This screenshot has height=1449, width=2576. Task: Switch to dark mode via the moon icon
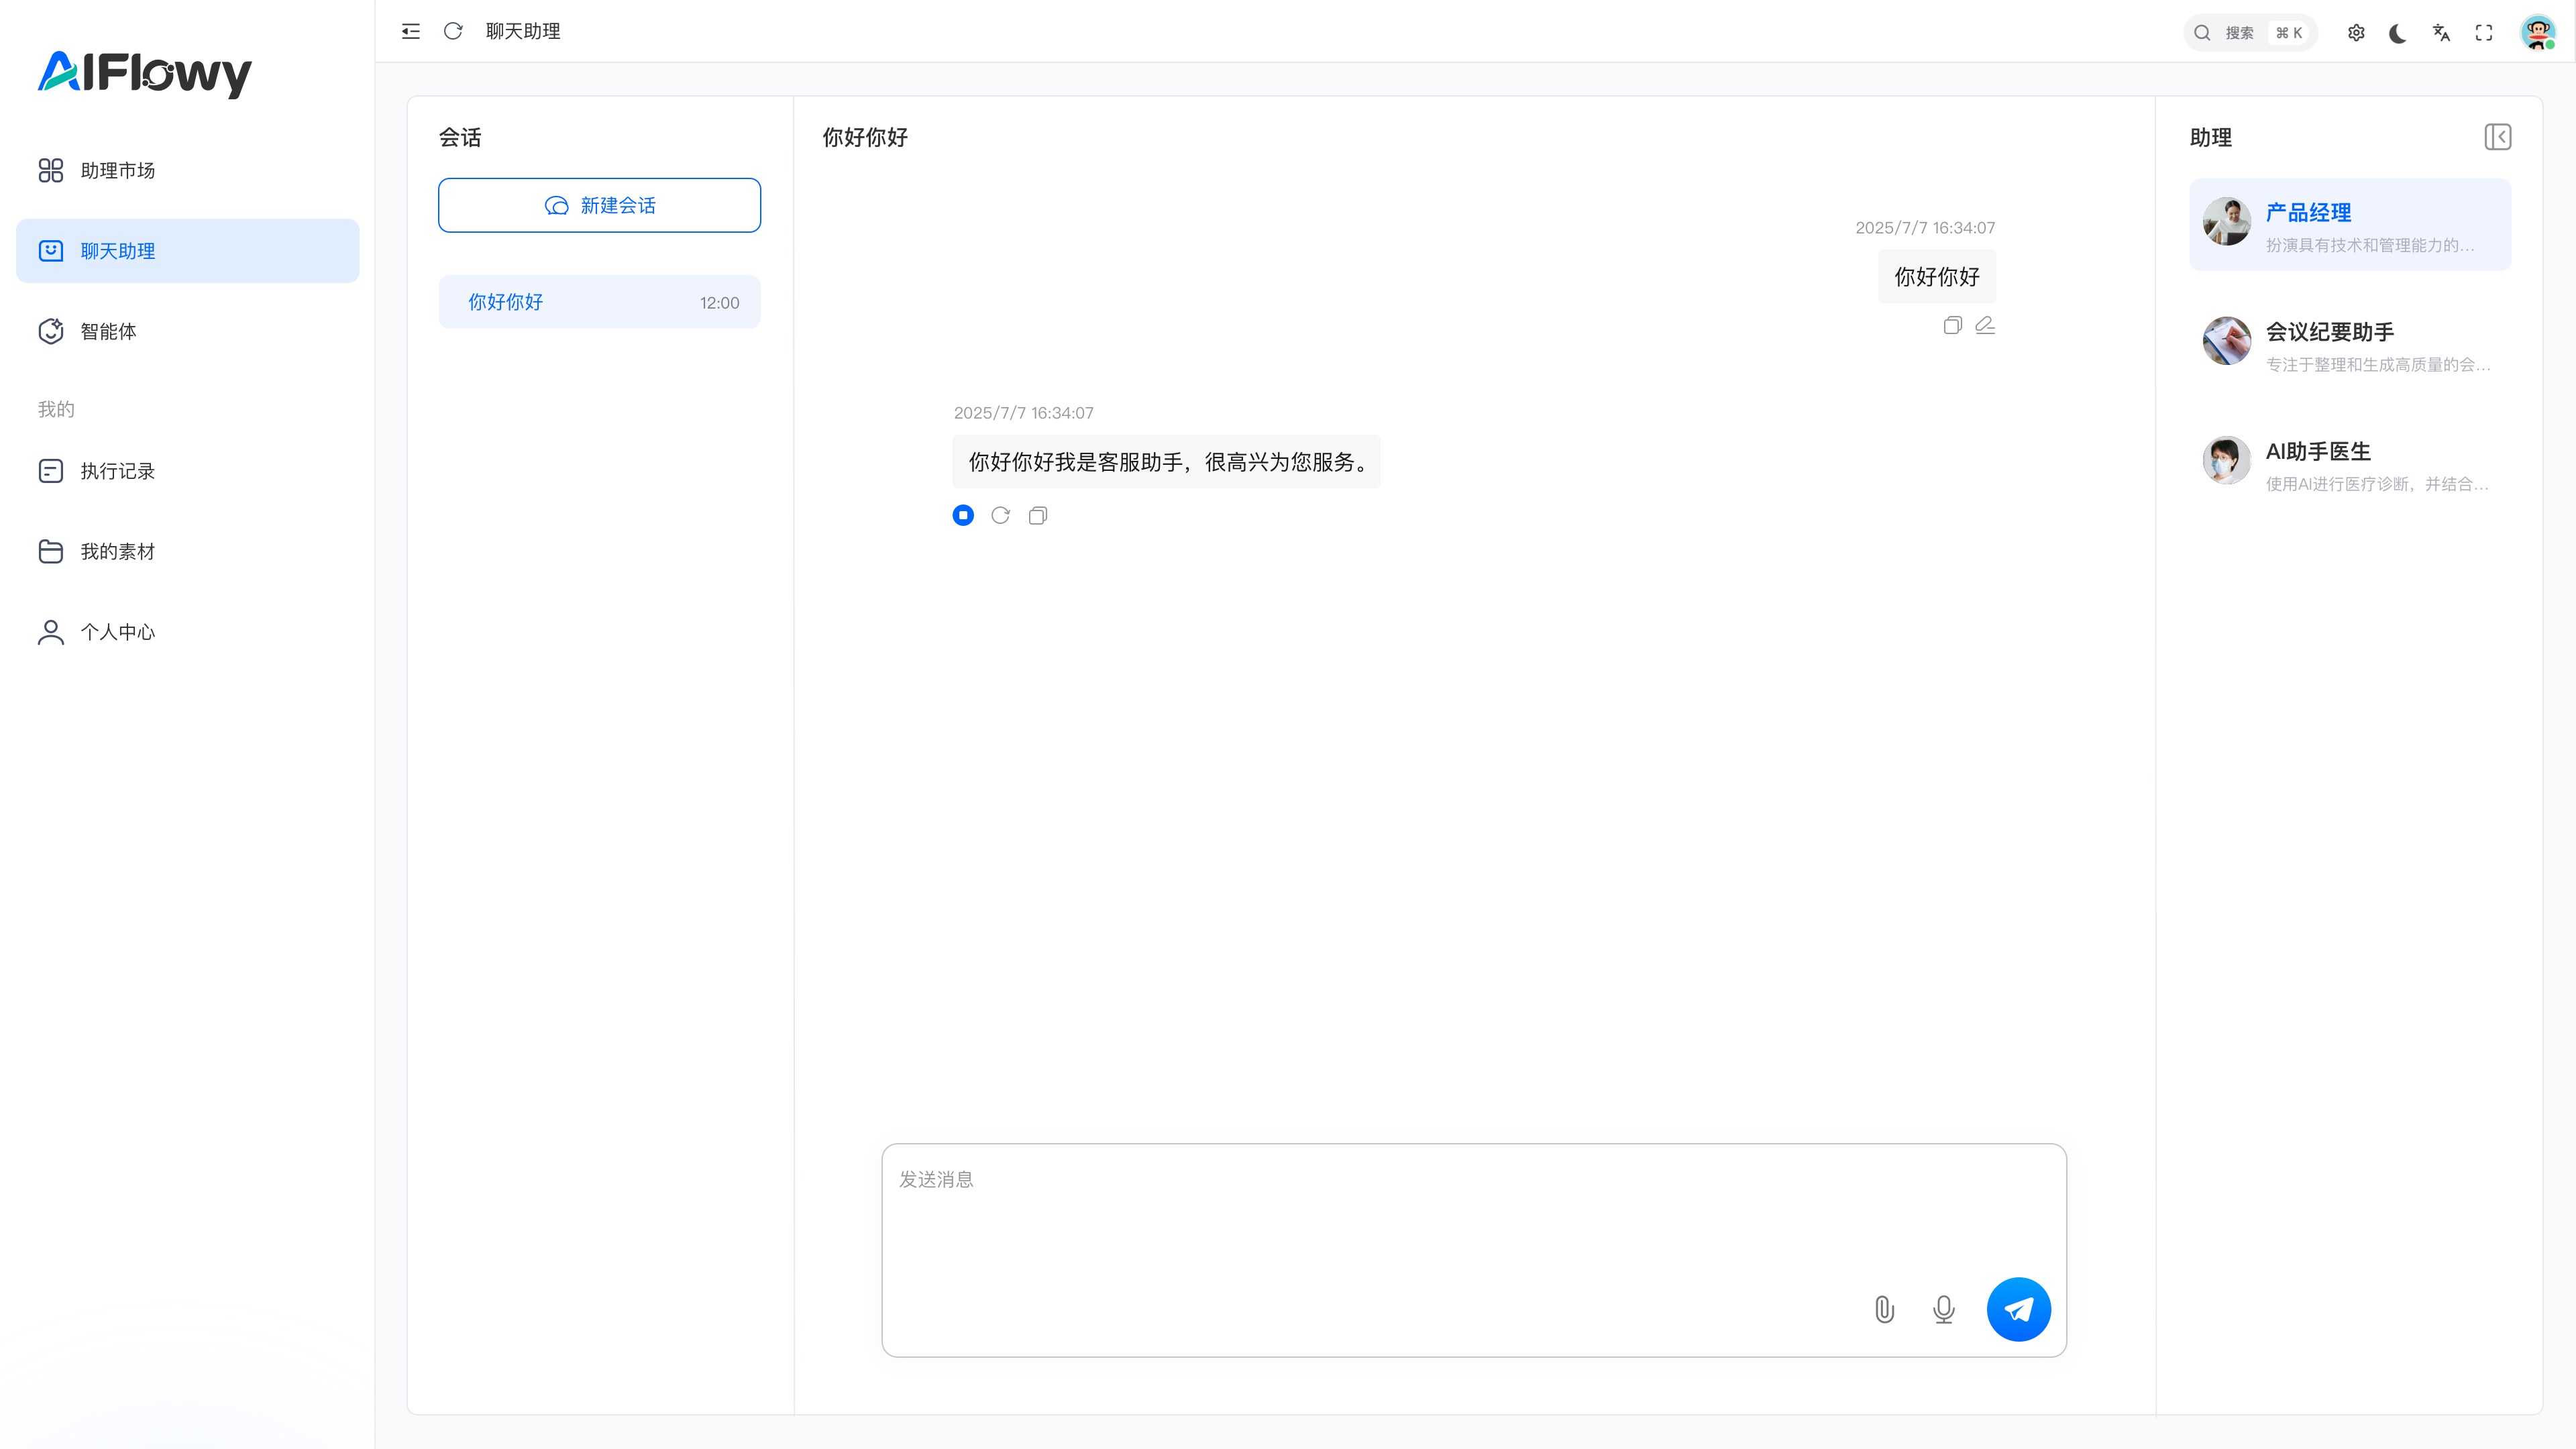[x=2398, y=33]
